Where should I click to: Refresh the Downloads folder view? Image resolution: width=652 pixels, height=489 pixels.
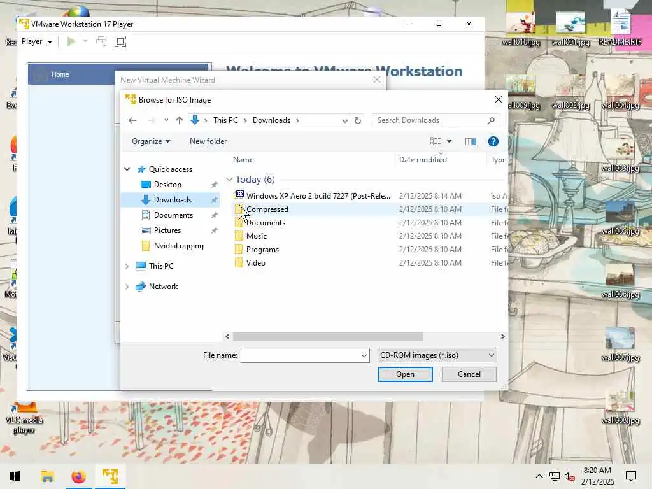click(358, 120)
